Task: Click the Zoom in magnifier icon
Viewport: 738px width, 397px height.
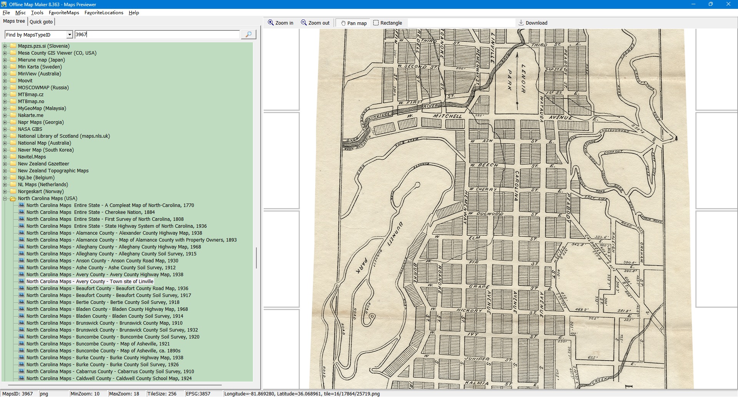Action: pos(271,23)
